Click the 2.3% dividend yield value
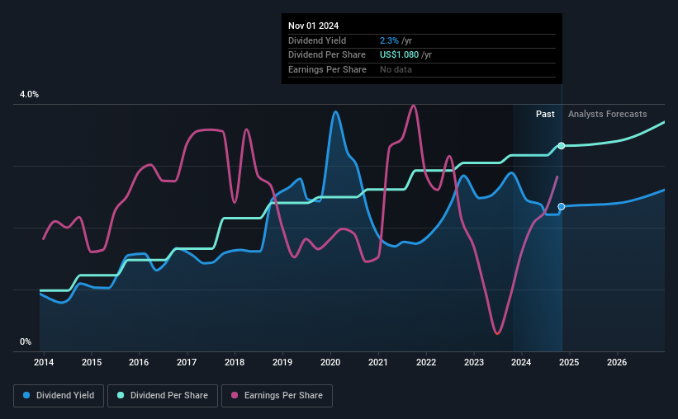This screenshot has width=678, height=419. coord(389,40)
